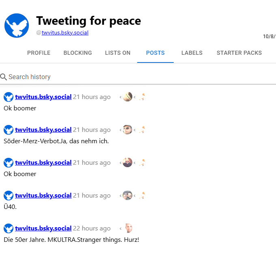Switch to the Profile tab
This screenshot has height=254, width=276.
(x=39, y=53)
